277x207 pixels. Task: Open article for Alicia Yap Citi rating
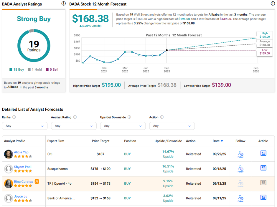tap(263, 153)
